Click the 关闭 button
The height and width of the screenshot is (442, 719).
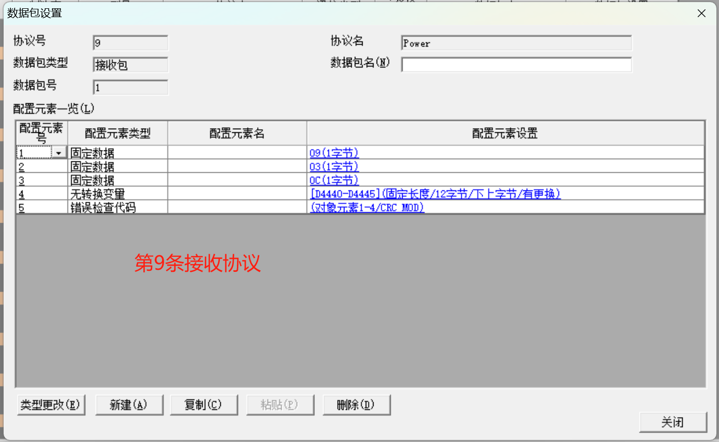click(673, 422)
